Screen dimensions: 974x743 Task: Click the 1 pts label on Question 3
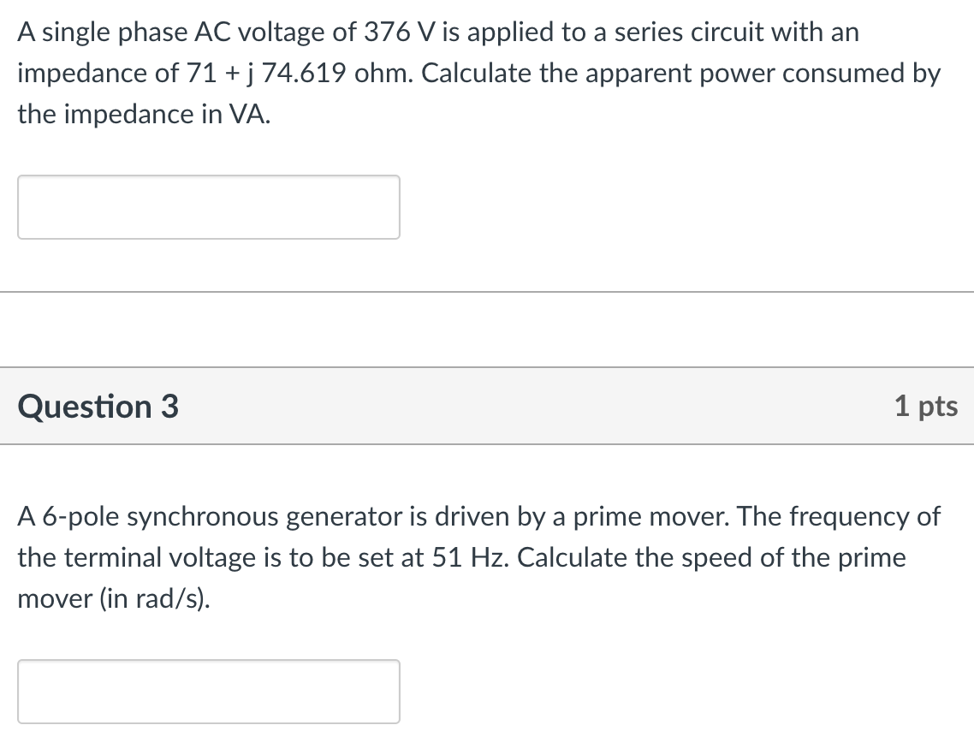pyautogui.click(x=927, y=407)
